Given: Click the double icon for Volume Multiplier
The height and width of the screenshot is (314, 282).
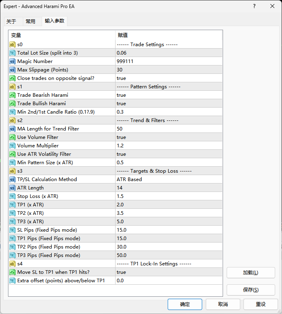Looking at the screenshot, I should (x=12, y=146).
